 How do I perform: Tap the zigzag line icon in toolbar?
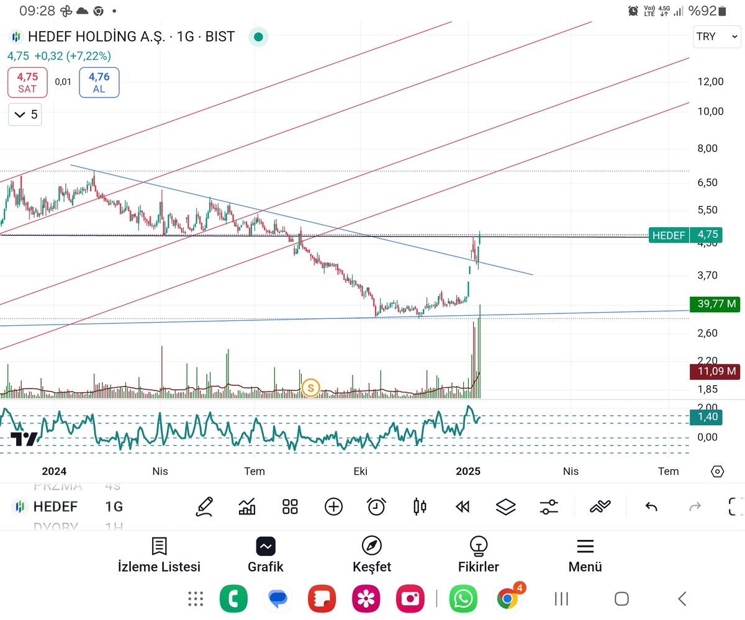(600, 507)
